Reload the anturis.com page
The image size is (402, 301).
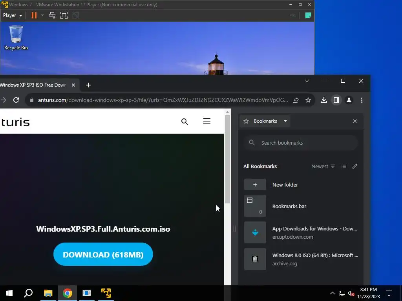pyautogui.click(x=16, y=100)
